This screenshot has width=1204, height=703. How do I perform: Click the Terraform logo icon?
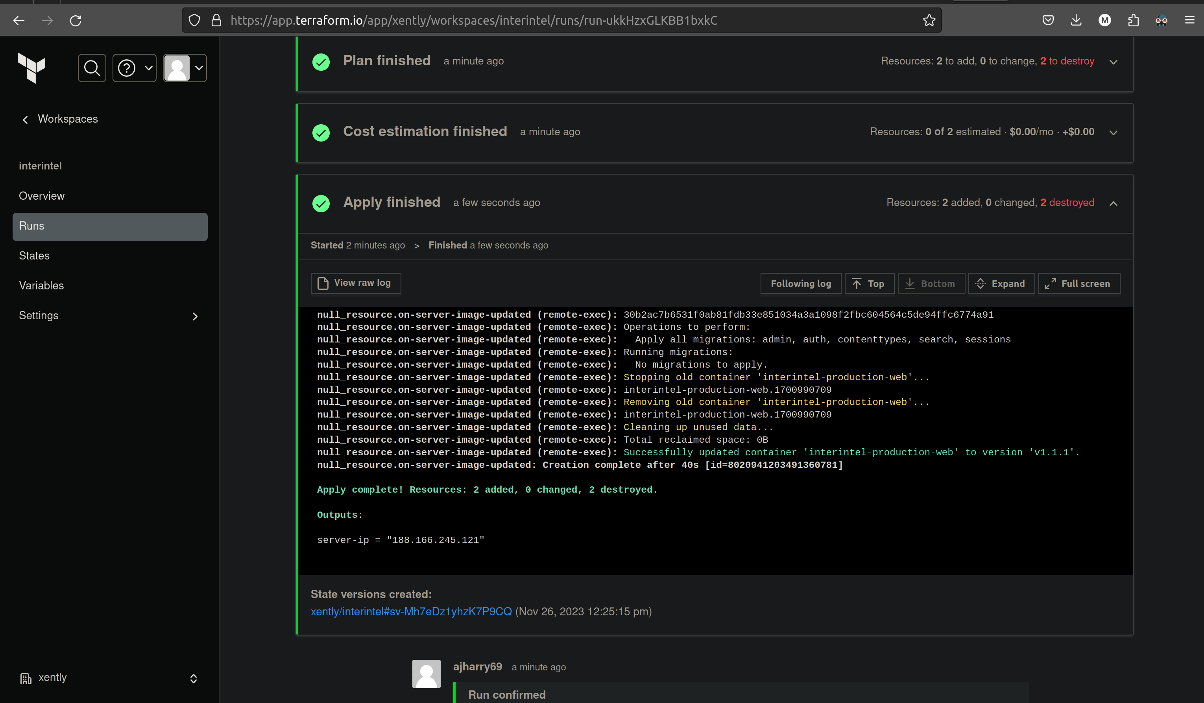[x=31, y=68]
